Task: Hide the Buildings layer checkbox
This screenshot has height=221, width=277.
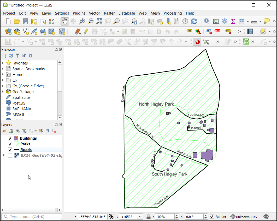Action: click(x=10, y=138)
